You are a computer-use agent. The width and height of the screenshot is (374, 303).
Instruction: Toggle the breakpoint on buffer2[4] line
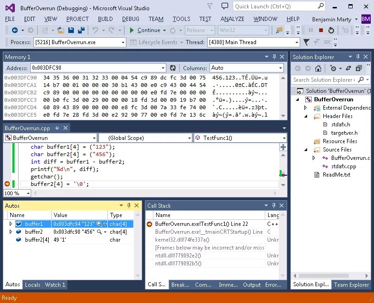click(7, 184)
